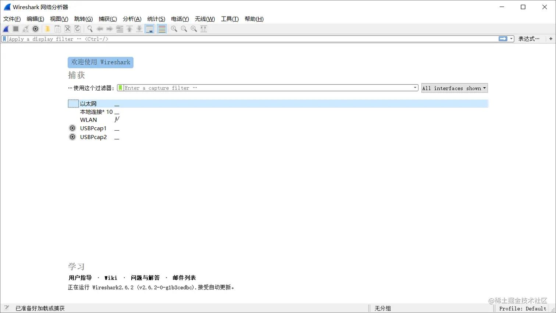Viewport: 556px width, 313px height.
Task: Toggle packet list colorization icon
Action: pyautogui.click(x=162, y=29)
